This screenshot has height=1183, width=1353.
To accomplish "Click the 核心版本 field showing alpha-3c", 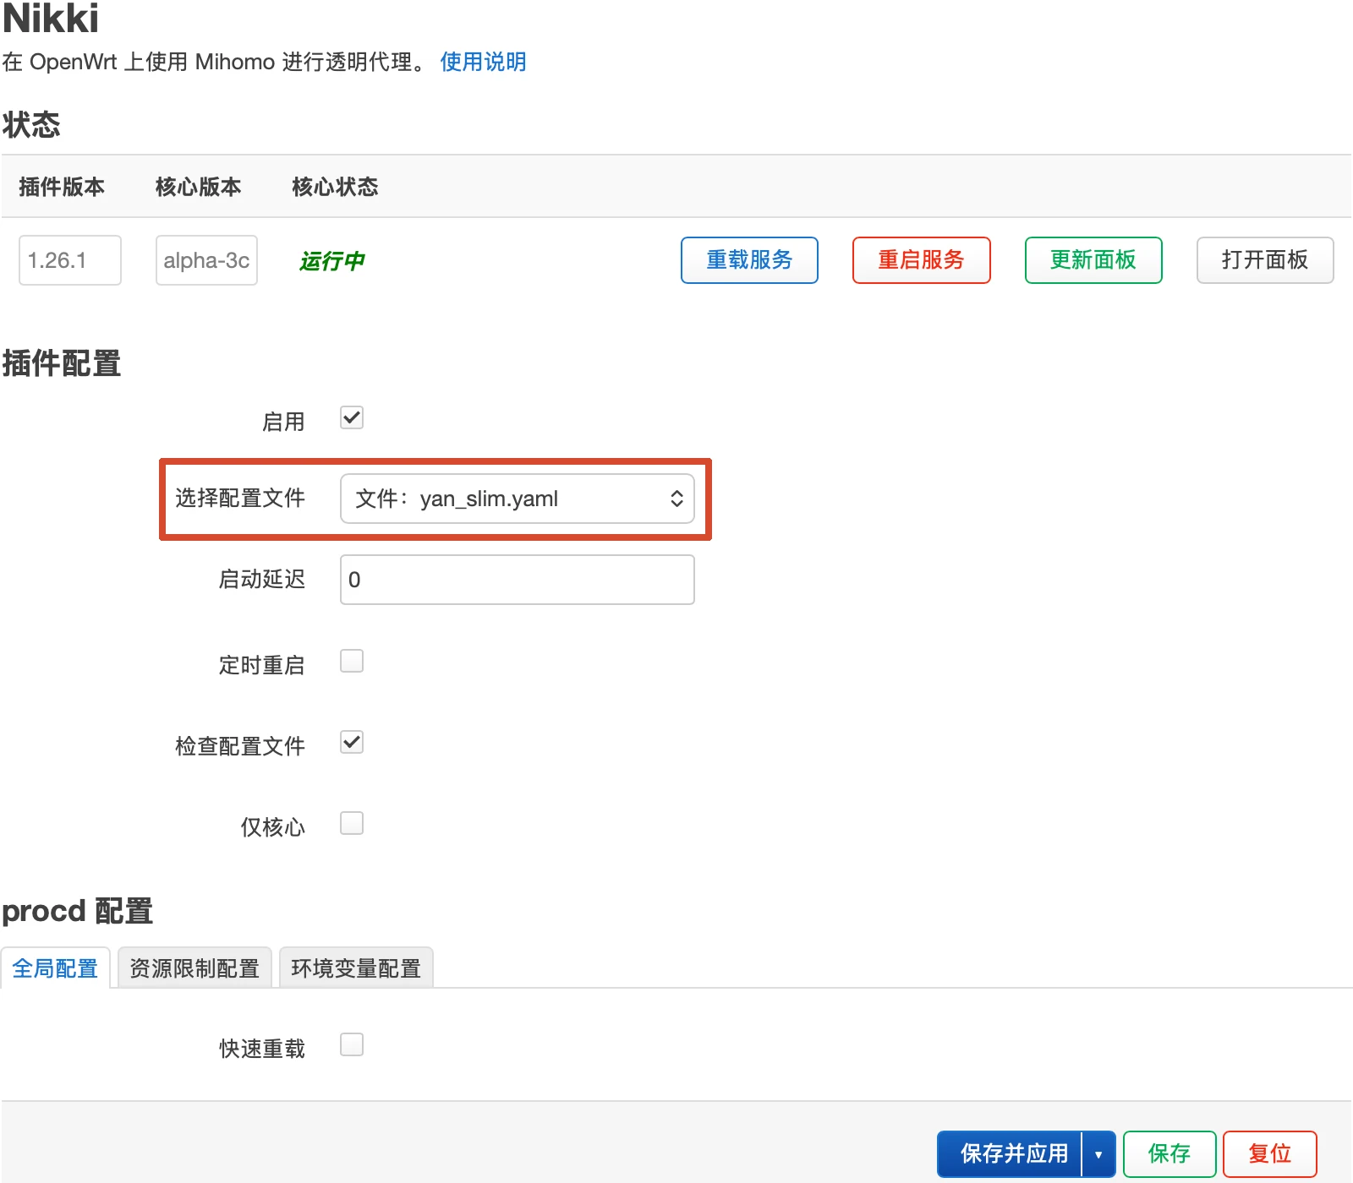I will pyautogui.click(x=206, y=260).
